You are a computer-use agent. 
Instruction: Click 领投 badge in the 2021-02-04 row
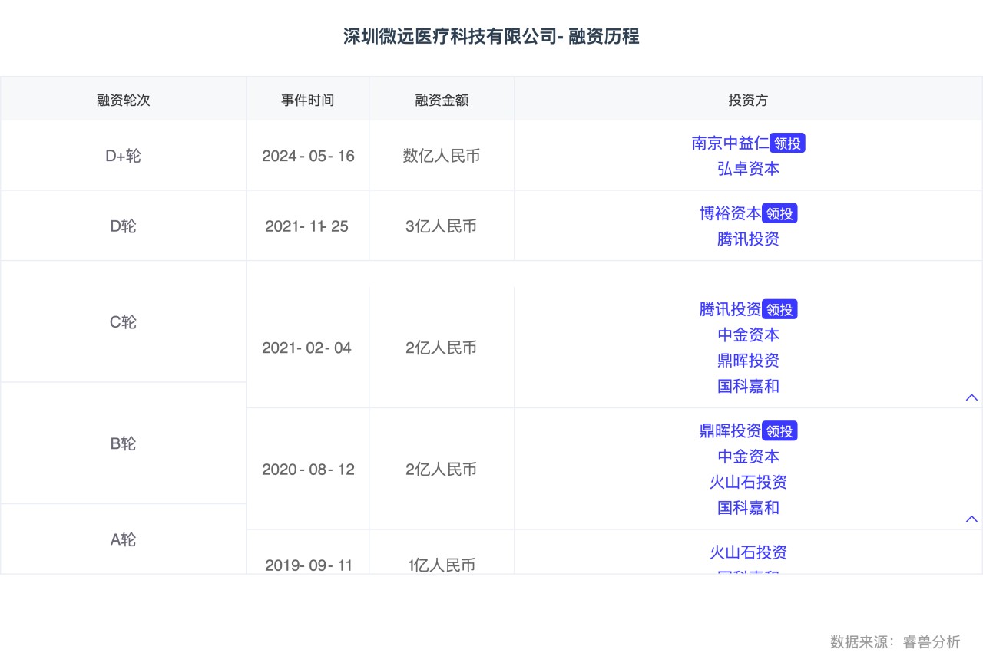(779, 309)
